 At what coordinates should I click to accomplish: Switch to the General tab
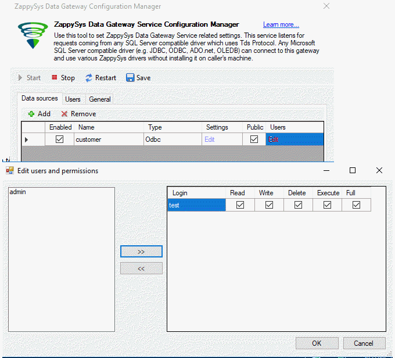click(x=100, y=99)
